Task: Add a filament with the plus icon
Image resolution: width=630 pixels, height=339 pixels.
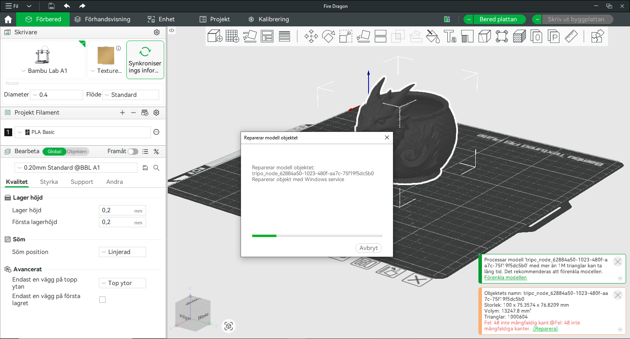Action: [122, 113]
